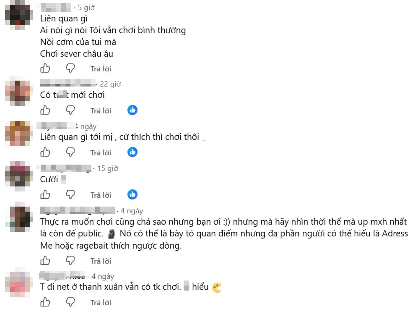Click thumbs up on 'Có mới chơi' comment

pos(45,110)
